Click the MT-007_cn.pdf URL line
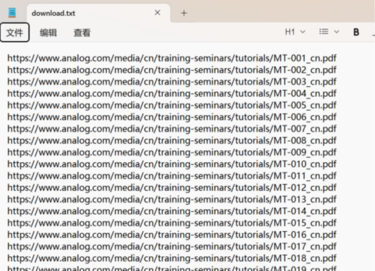This screenshot has height=271, width=375. click(172, 129)
